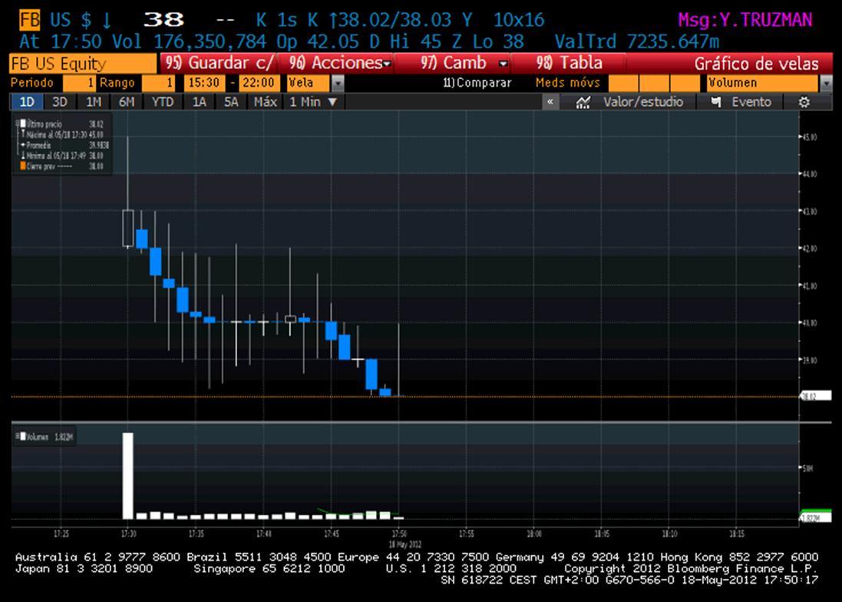Switch to the 1M range tab
The height and width of the screenshot is (602, 842).
[x=94, y=102]
